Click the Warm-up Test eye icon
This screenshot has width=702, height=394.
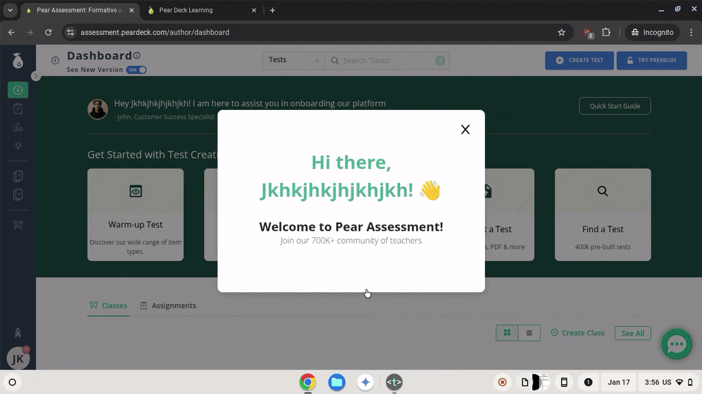click(x=136, y=191)
